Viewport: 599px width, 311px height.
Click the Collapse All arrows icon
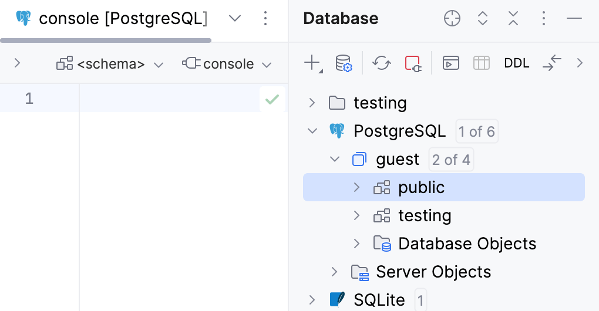(x=513, y=19)
